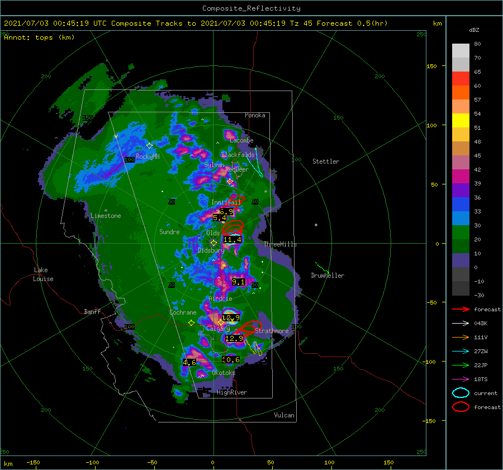Click the magenta 39 dBZ color swatch

(461, 177)
